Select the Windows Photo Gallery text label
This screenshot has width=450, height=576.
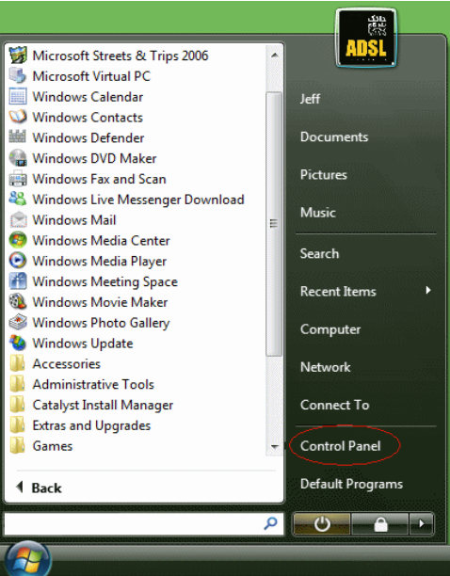tap(101, 323)
